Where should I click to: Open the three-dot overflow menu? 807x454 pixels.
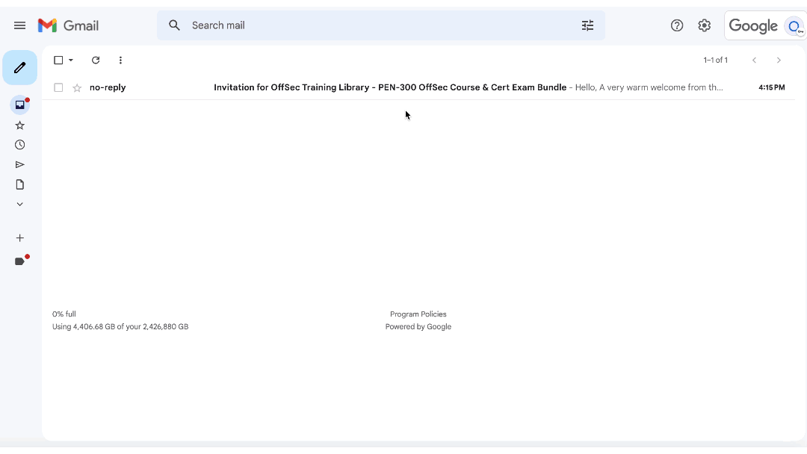click(x=120, y=60)
